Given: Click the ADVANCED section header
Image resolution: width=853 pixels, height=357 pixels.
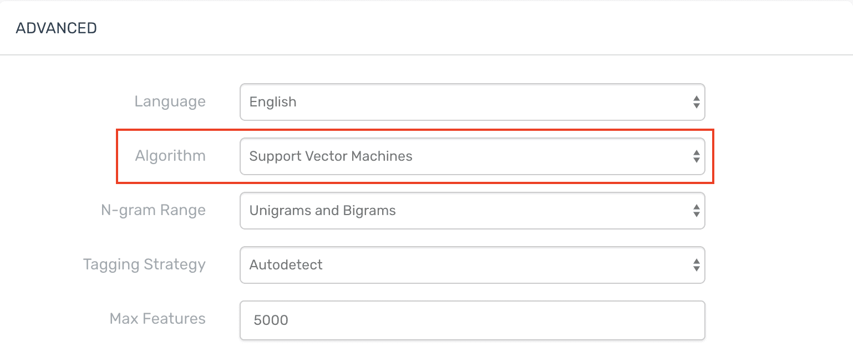Looking at the screenshot, I should coord(56,28).
